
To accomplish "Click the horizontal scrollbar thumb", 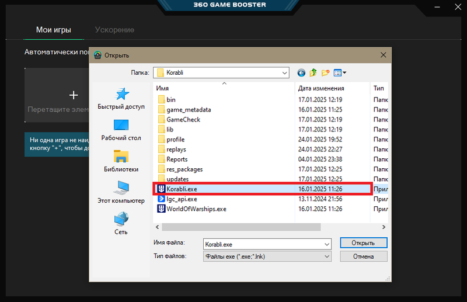I will pos(241,227).
